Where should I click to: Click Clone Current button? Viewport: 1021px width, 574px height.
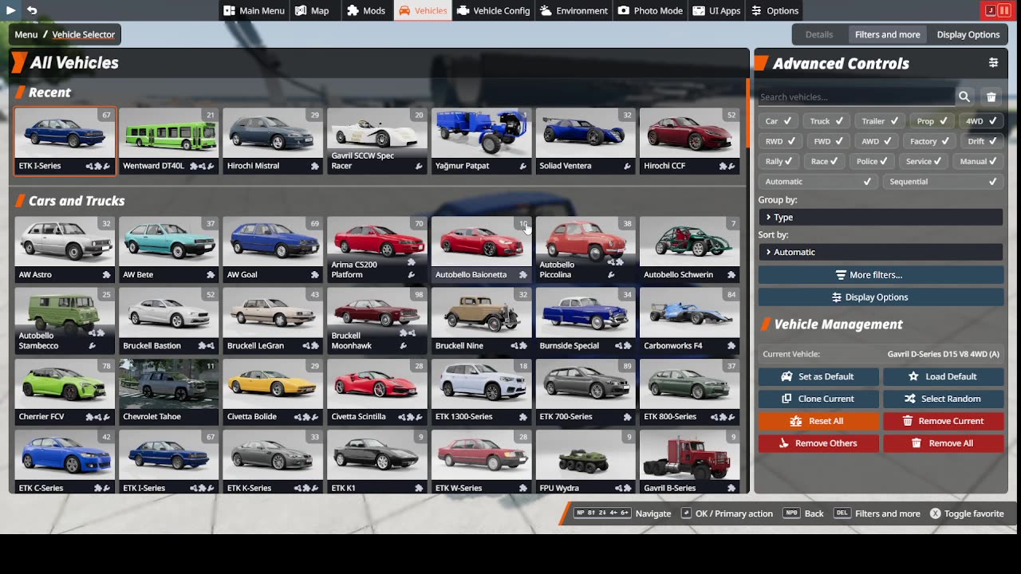pos(818,399)
